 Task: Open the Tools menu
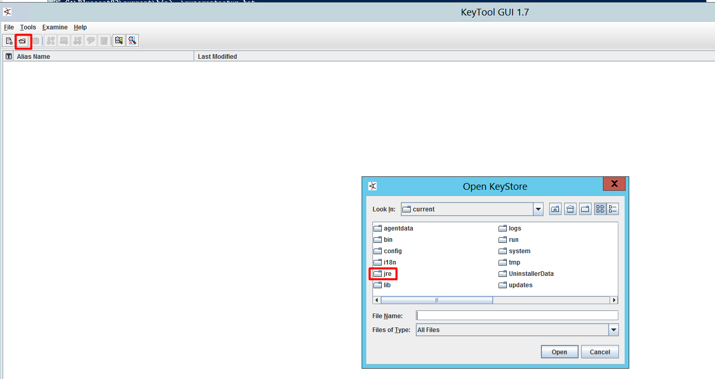click(x=28, y=27)
